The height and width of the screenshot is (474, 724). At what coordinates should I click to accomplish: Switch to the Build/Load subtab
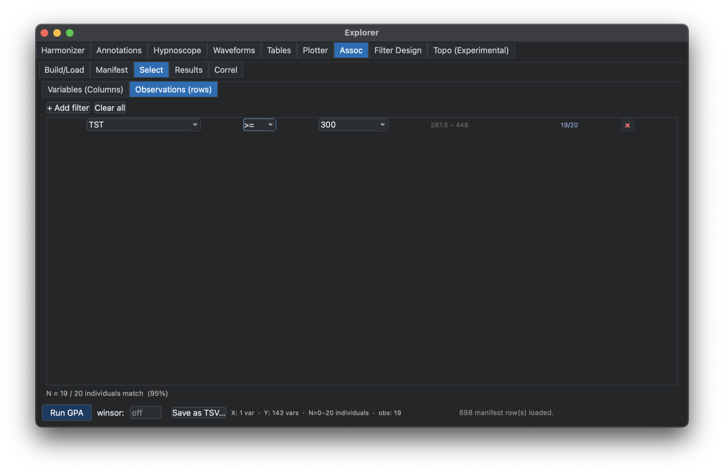coord(64,70)
